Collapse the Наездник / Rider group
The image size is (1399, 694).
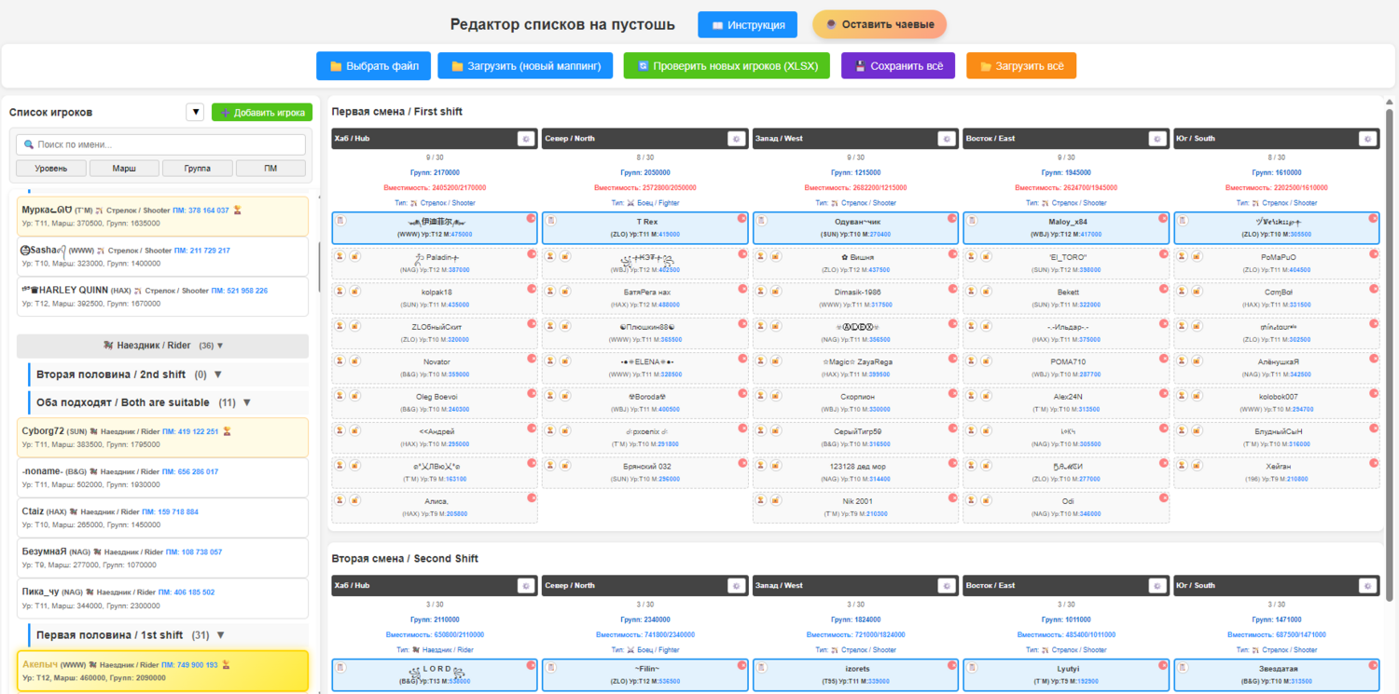click(x=162, y=346)
